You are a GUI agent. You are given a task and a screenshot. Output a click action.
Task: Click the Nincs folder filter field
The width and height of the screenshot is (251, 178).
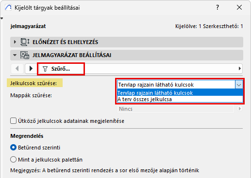point(176,109)
